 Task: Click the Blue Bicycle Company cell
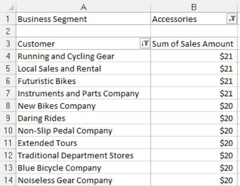[83, 168]
